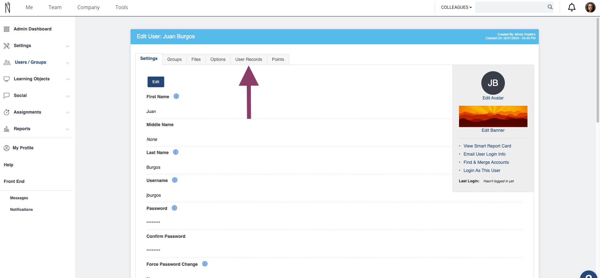Open the notifications bell icon
Image resolution: width=600 pixels, height=278 pixels.
pos(572,7)
